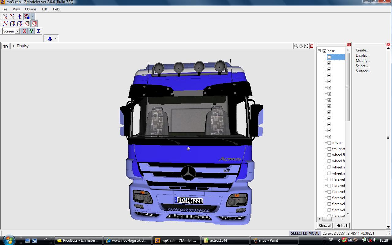This screenshot has height=245, width=392.
Task: Collapse the base tree node
Action: [319, 51]
